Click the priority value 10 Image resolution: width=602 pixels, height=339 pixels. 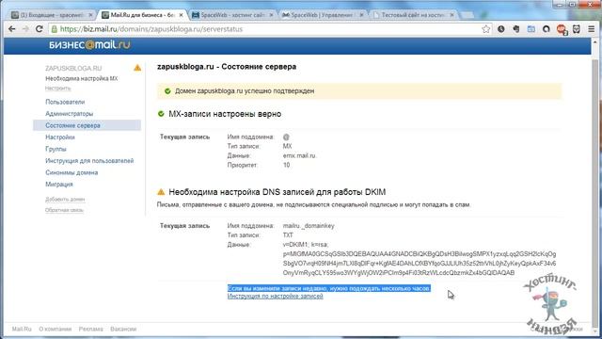(286, 165)
